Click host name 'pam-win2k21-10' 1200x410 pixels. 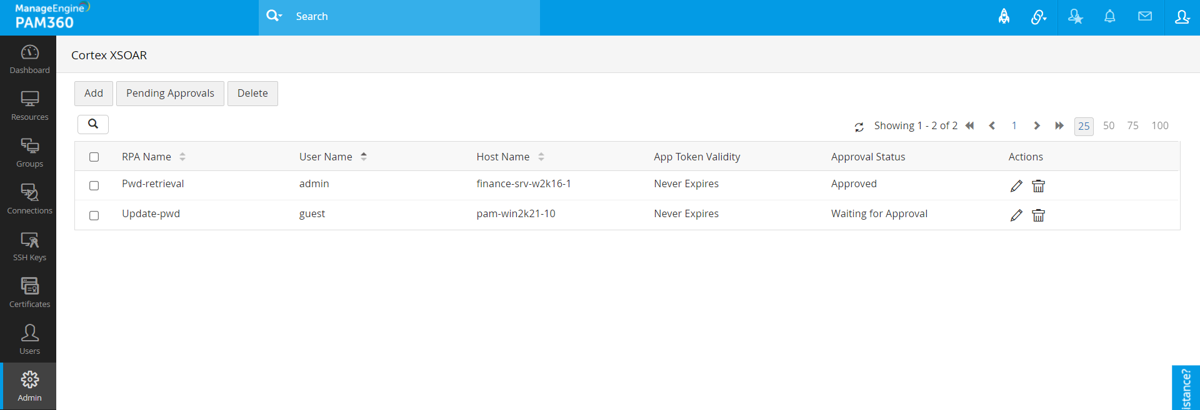516,213
